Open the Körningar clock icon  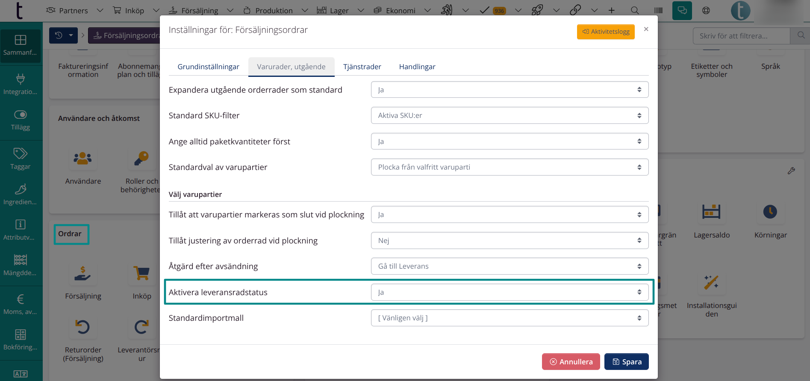pos(770,212)
